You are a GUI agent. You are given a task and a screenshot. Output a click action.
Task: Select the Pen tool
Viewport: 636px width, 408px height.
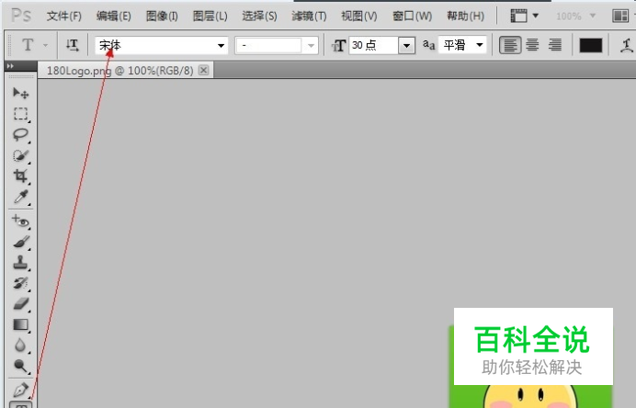pyautogui.click(x=20, y=391)
